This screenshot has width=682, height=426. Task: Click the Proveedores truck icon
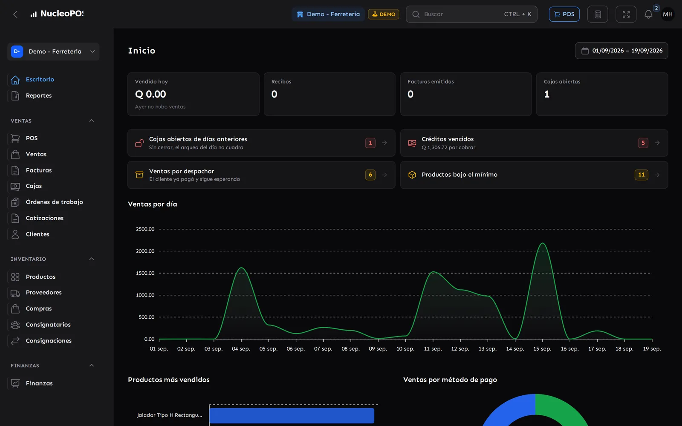(15, 293)
